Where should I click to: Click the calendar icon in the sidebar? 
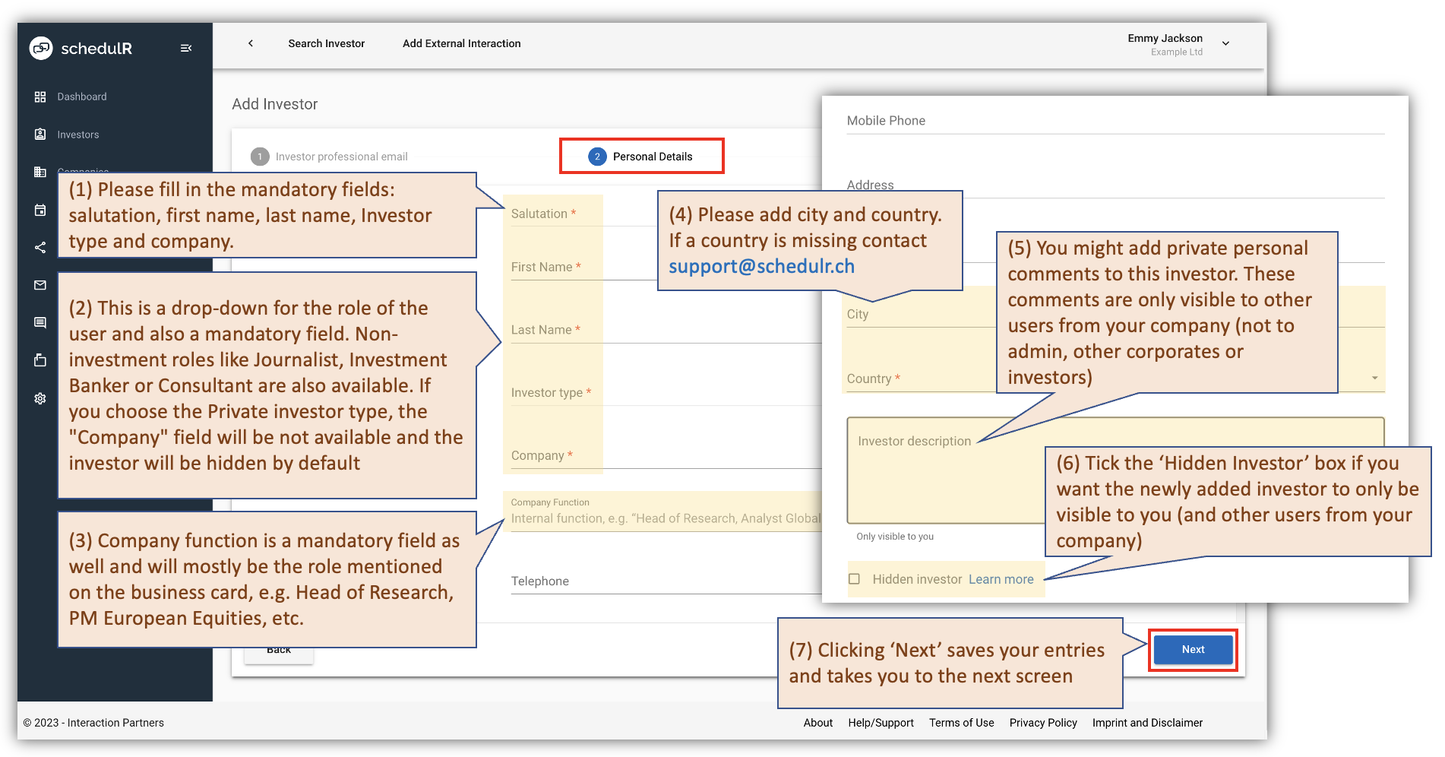click(40, 210)
